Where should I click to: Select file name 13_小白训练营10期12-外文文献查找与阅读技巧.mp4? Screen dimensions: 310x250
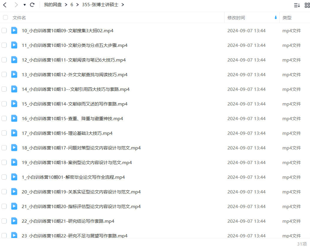(x=75, y=75)
